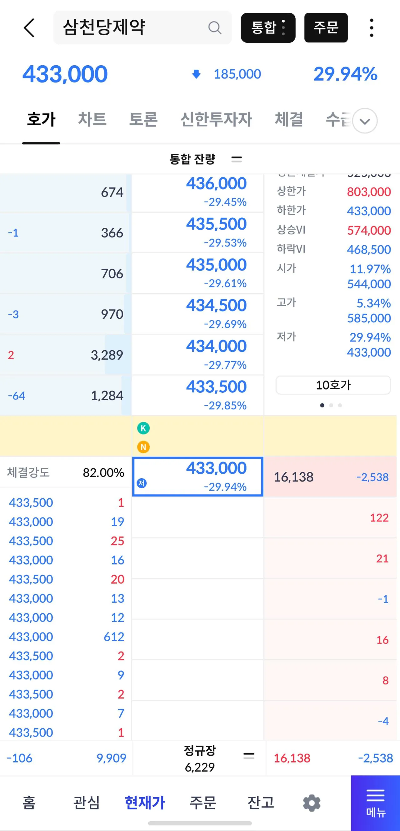This screenshot has width=400, height=831.
Task: Expand the tab list chevron
Action: coord(364,121)
